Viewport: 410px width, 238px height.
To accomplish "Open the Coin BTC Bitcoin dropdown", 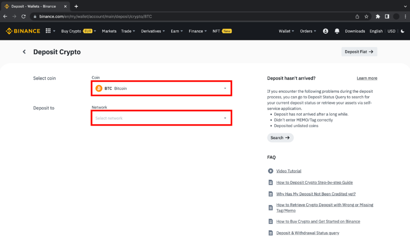I will click(x=161, y=88).
